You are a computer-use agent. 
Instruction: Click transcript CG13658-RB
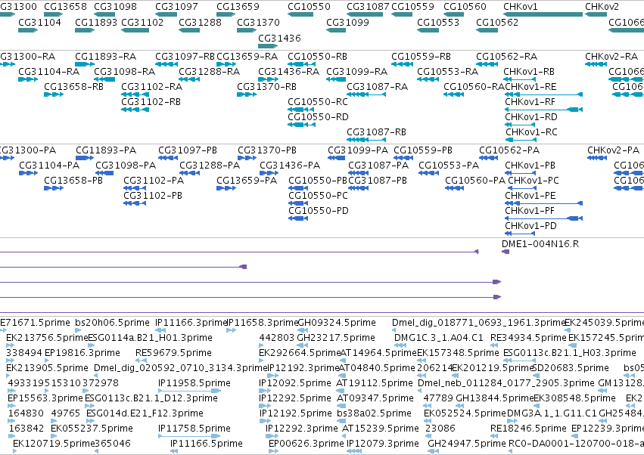tap(73, 87)
